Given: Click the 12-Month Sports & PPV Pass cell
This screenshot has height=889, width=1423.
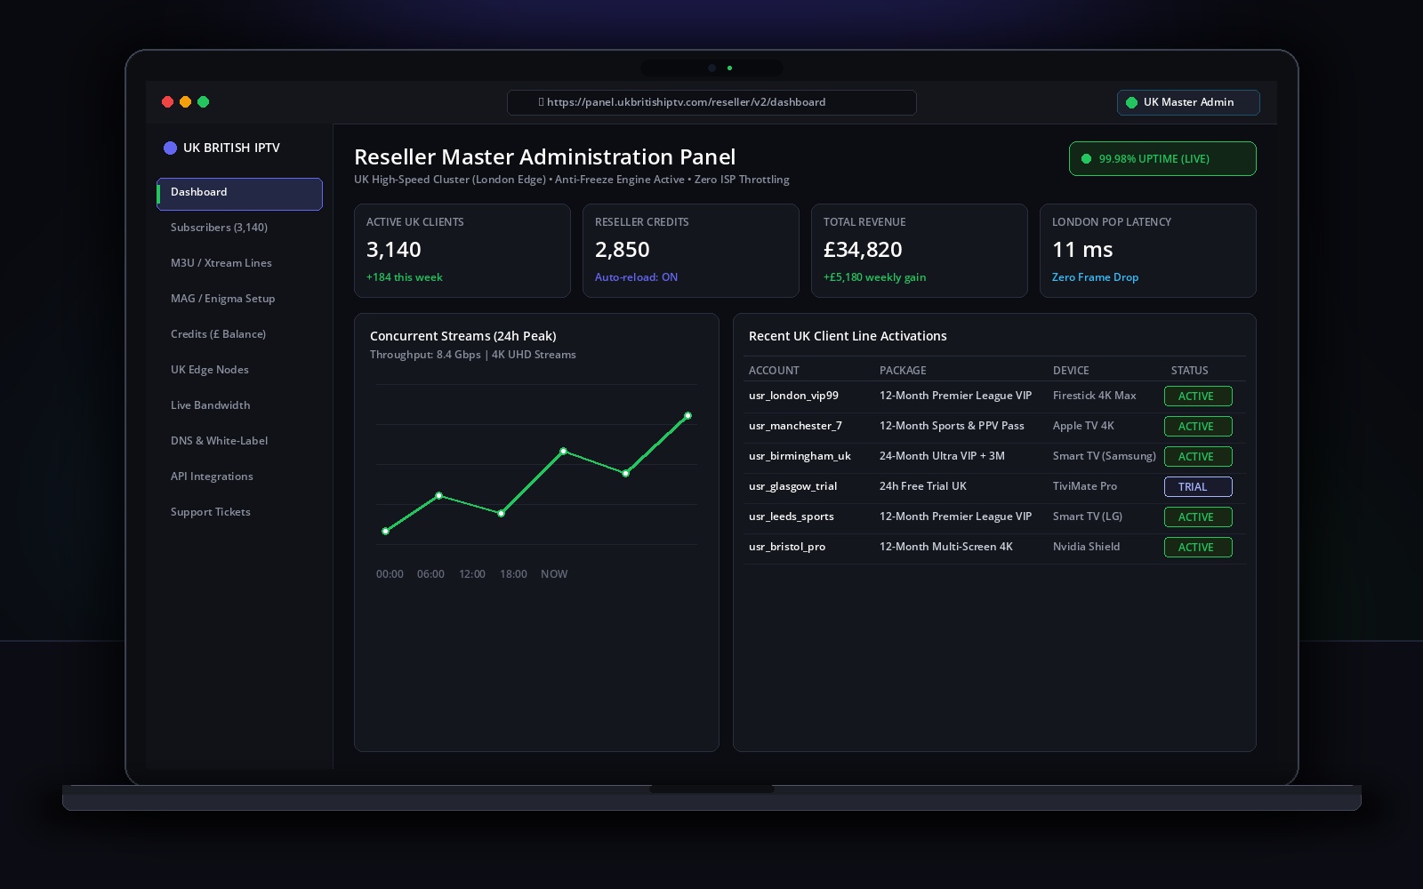Looking at the screenshot, I should [x=952, y=426].
